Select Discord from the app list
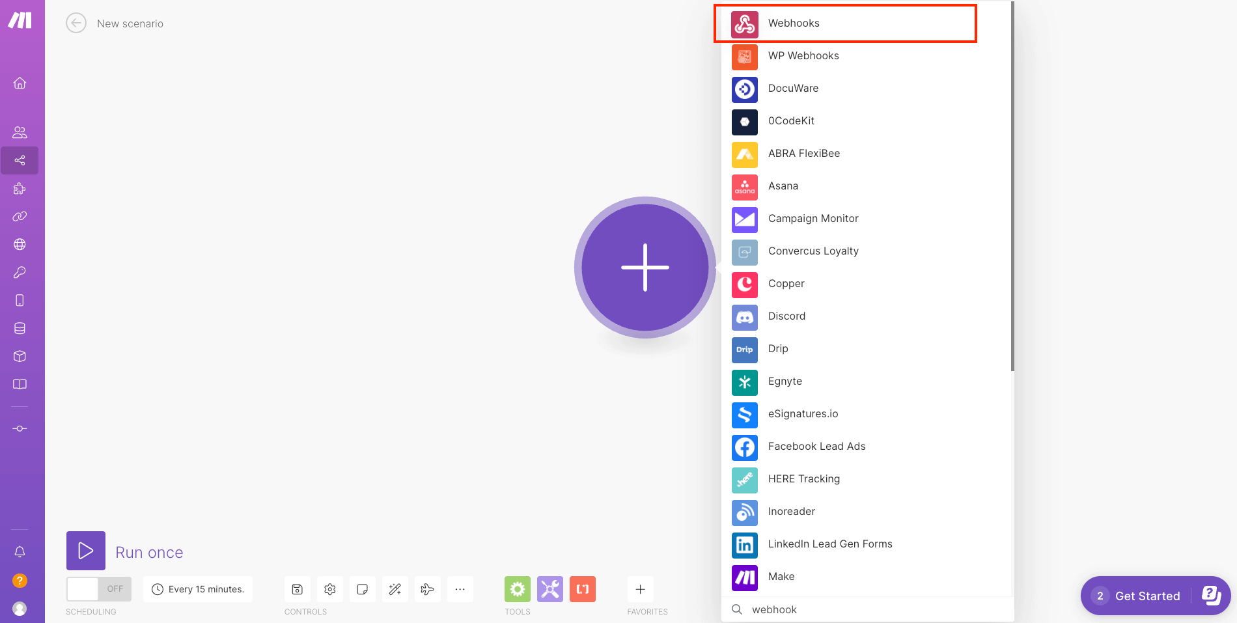The height and width of the screenshot is (623, 1237). 786,316
